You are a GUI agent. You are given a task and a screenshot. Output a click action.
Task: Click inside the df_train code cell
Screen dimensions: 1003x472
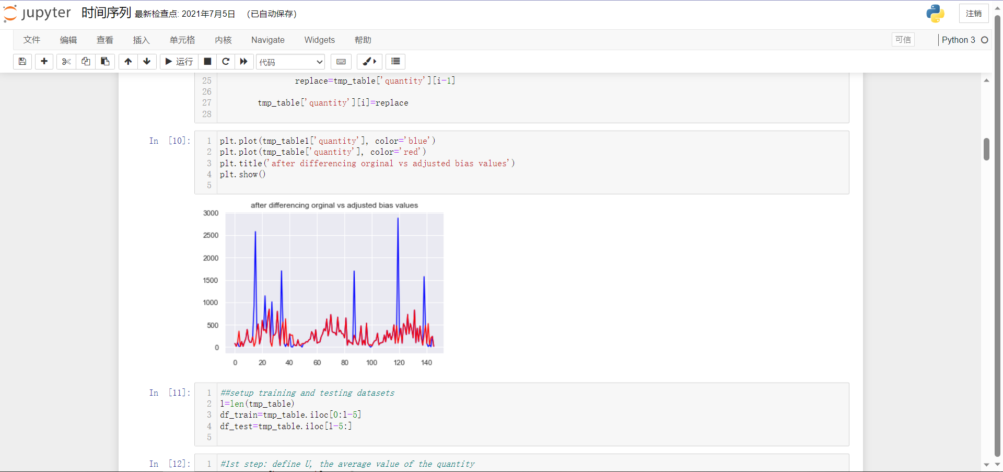pos(533,415)
